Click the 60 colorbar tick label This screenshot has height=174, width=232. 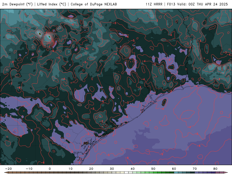[x=174, y=168]
